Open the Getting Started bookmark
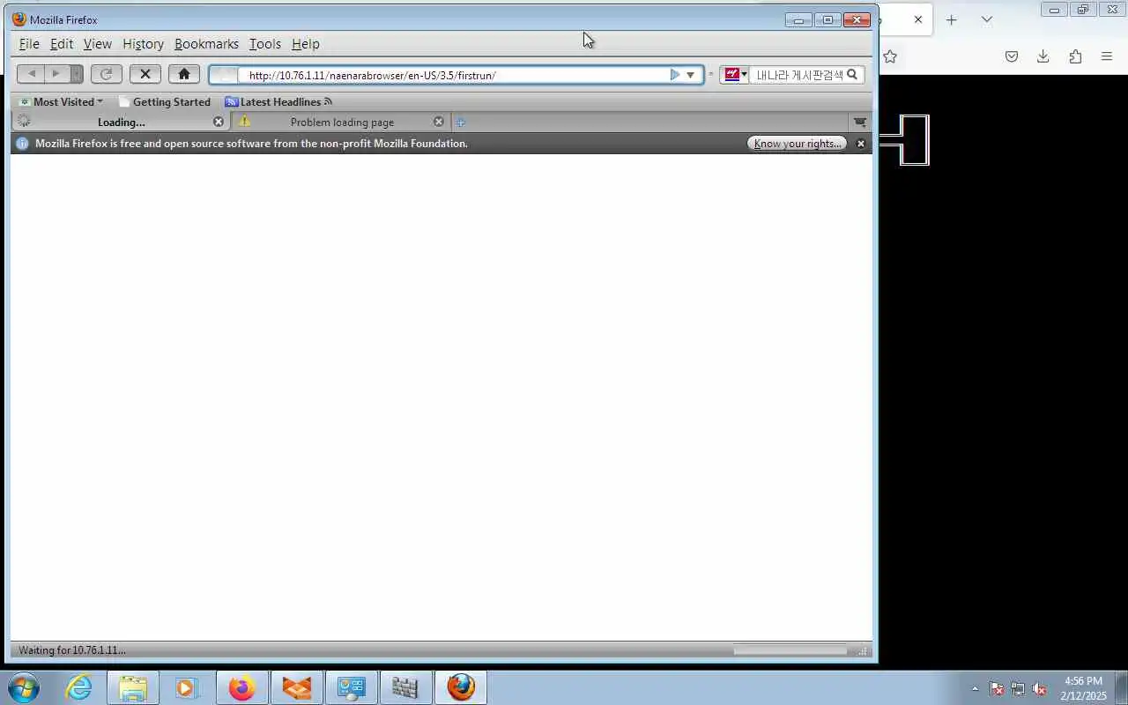The width and height of the screenshot is (1128, 705). pyautogui.click(x=165, y=102)
